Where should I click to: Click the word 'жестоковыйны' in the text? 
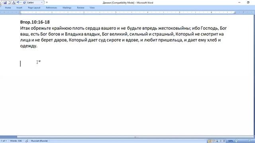coord(174,28)
